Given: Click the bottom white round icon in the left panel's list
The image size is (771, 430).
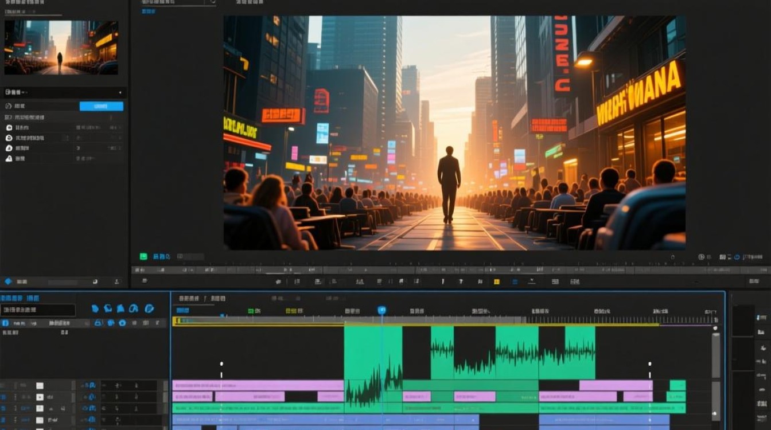Looking at the screenshot, I should 9,158.
